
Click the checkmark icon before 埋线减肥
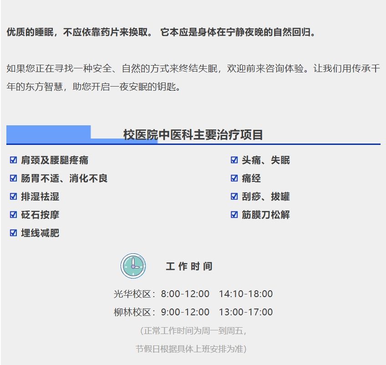point(13,233)
